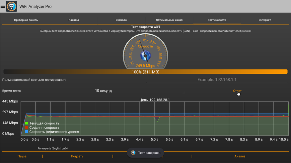
Task: Click the custom host input field
Action: [x=217, y=80]
